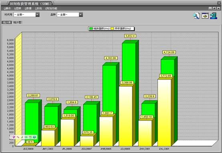Click the grid table icon in chart toolbar
This screenshot has height=153, width=222.
30,137
